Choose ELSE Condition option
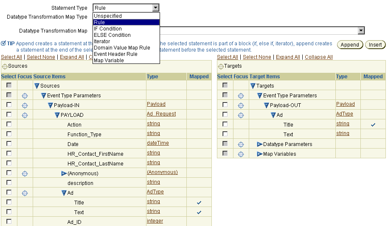 [x=126, y=35]
